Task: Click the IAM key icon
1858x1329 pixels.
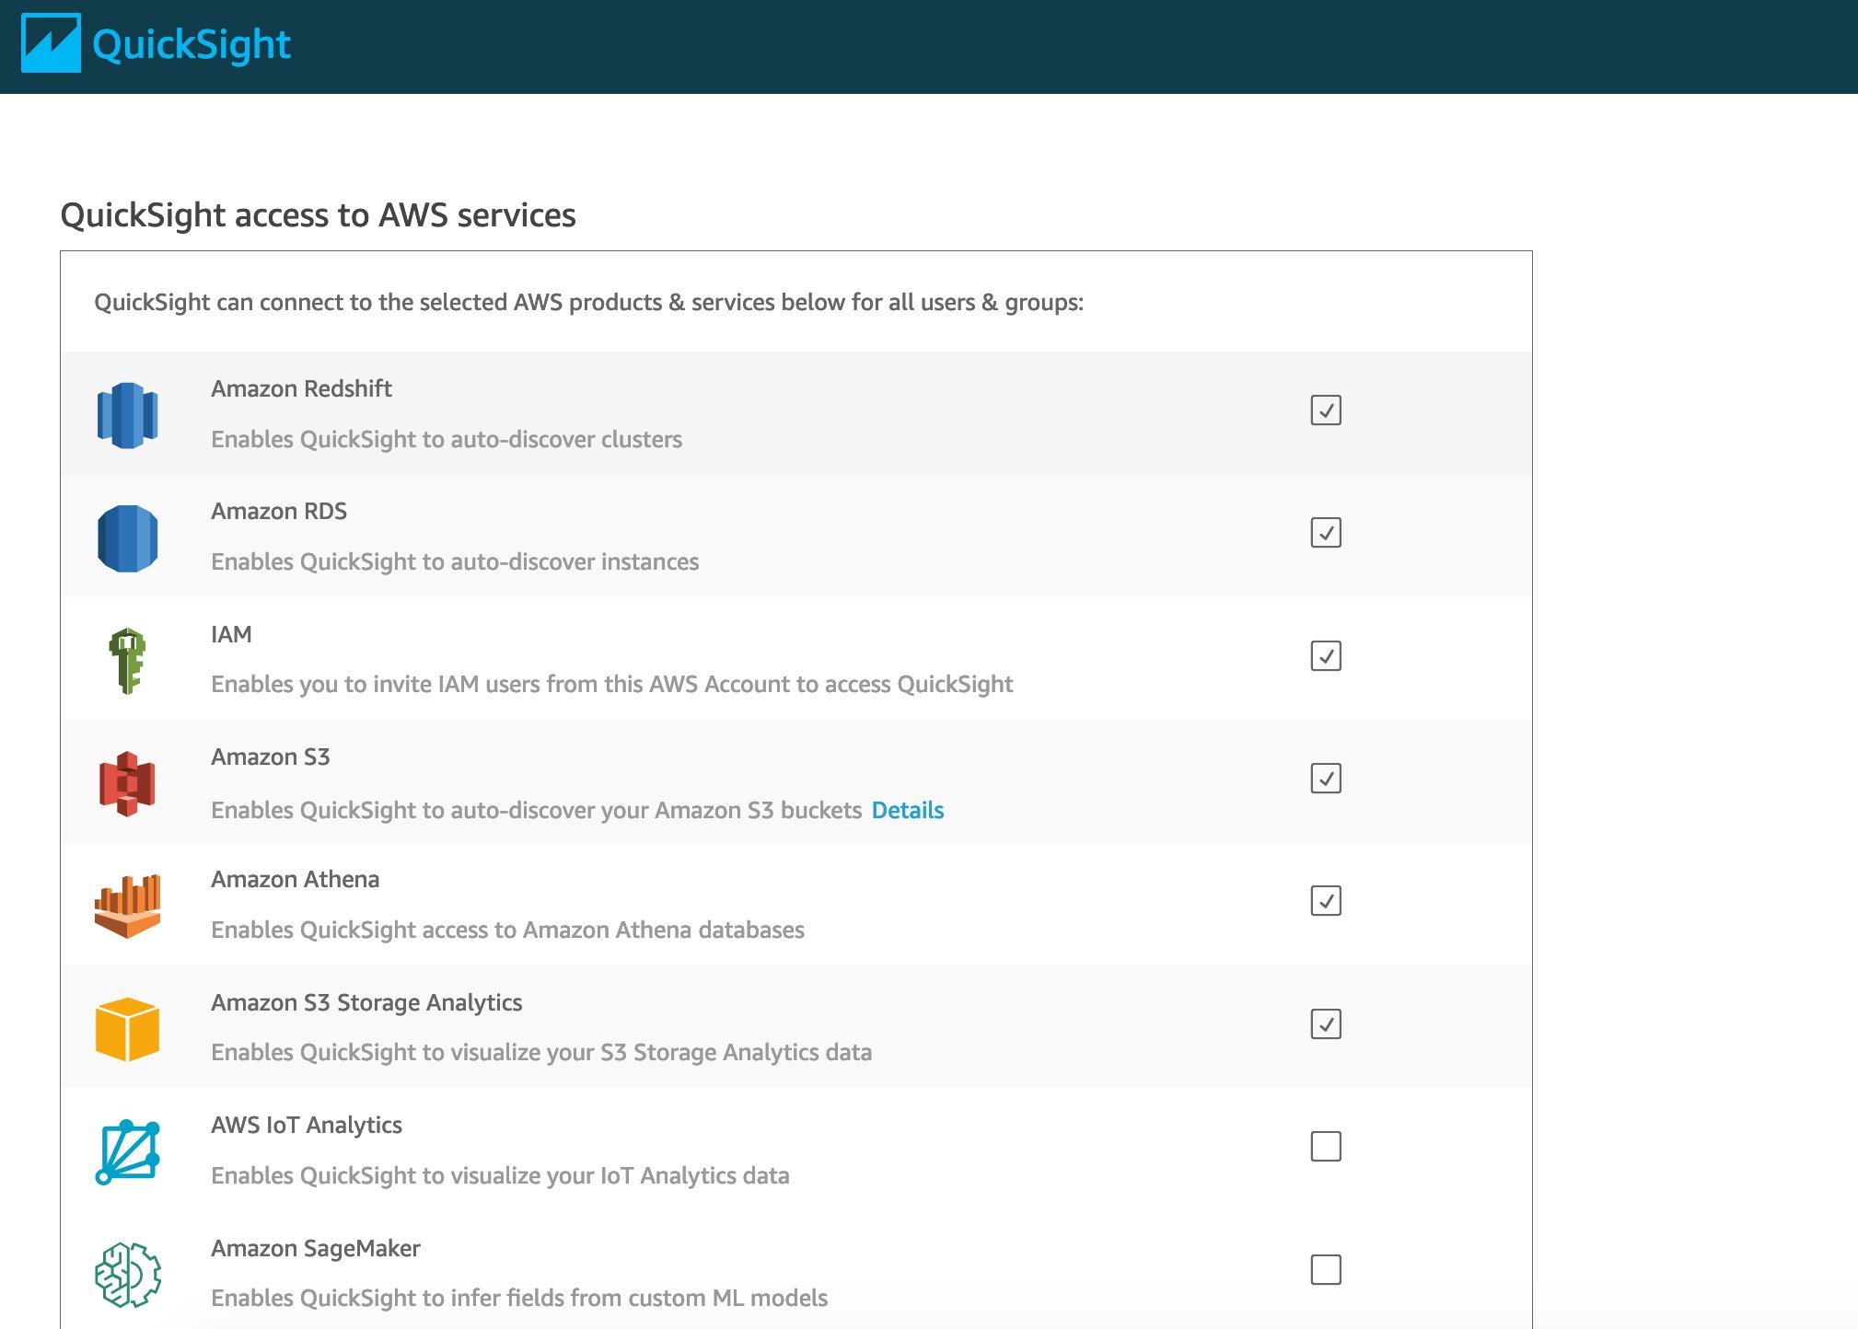Action: 127,661
